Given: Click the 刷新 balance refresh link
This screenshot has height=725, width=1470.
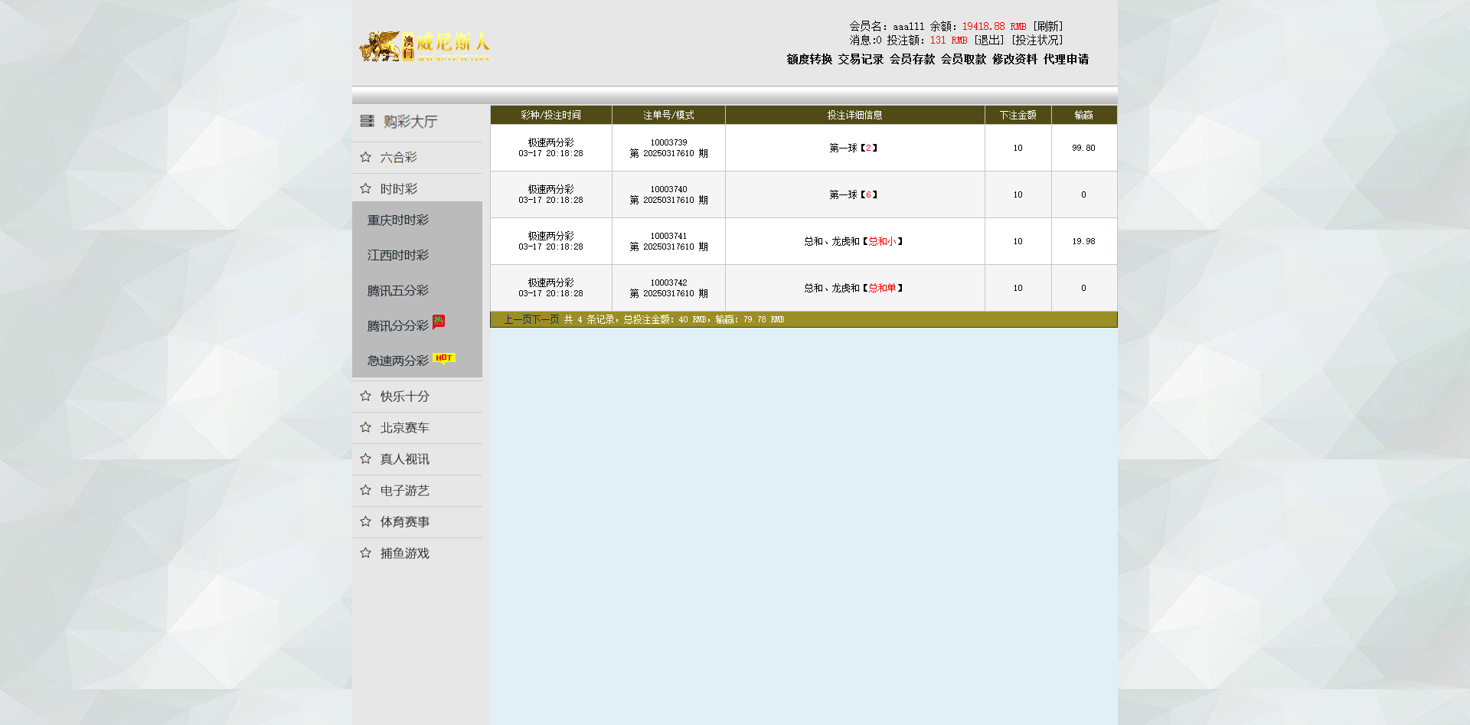Looking at the screenshot, I should 1048,27.
